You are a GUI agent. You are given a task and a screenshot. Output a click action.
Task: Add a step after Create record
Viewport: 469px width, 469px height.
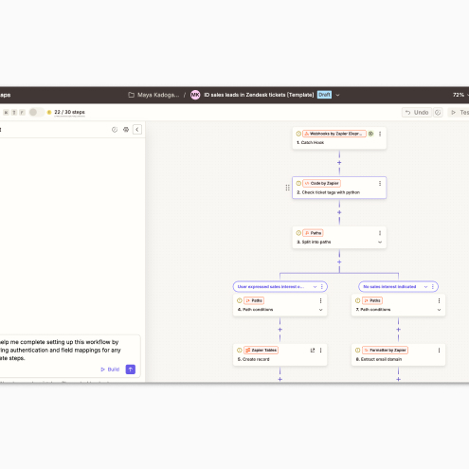(x=280, y=379)
